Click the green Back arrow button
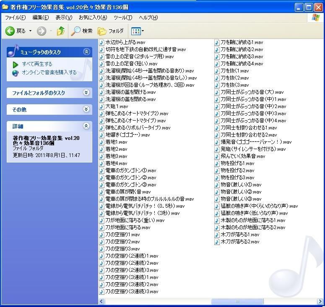325x307 pixels. [10, 31]
